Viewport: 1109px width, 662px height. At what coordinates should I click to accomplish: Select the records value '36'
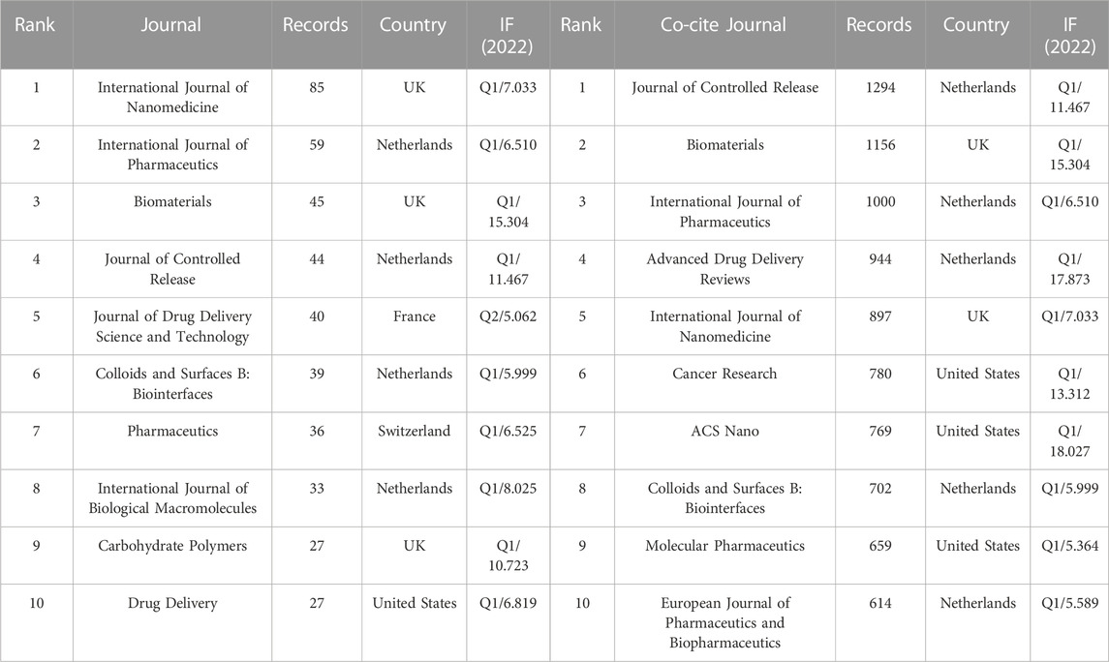tap(316, 431)
